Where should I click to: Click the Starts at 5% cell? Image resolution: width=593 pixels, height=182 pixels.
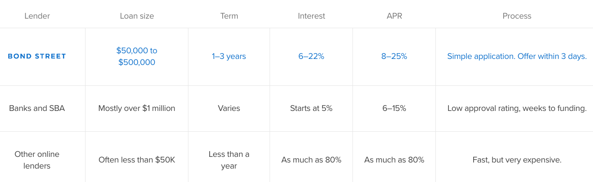311,108
